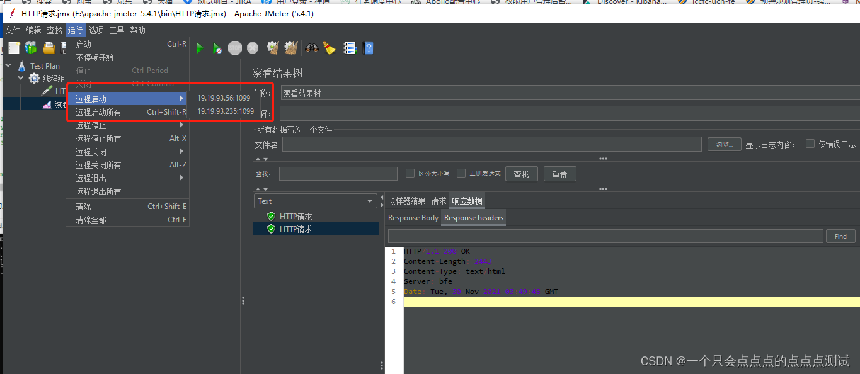Click the Find text field above response
Image resolution: width=860 pixels, height=374 pixels.
[605, 236]
